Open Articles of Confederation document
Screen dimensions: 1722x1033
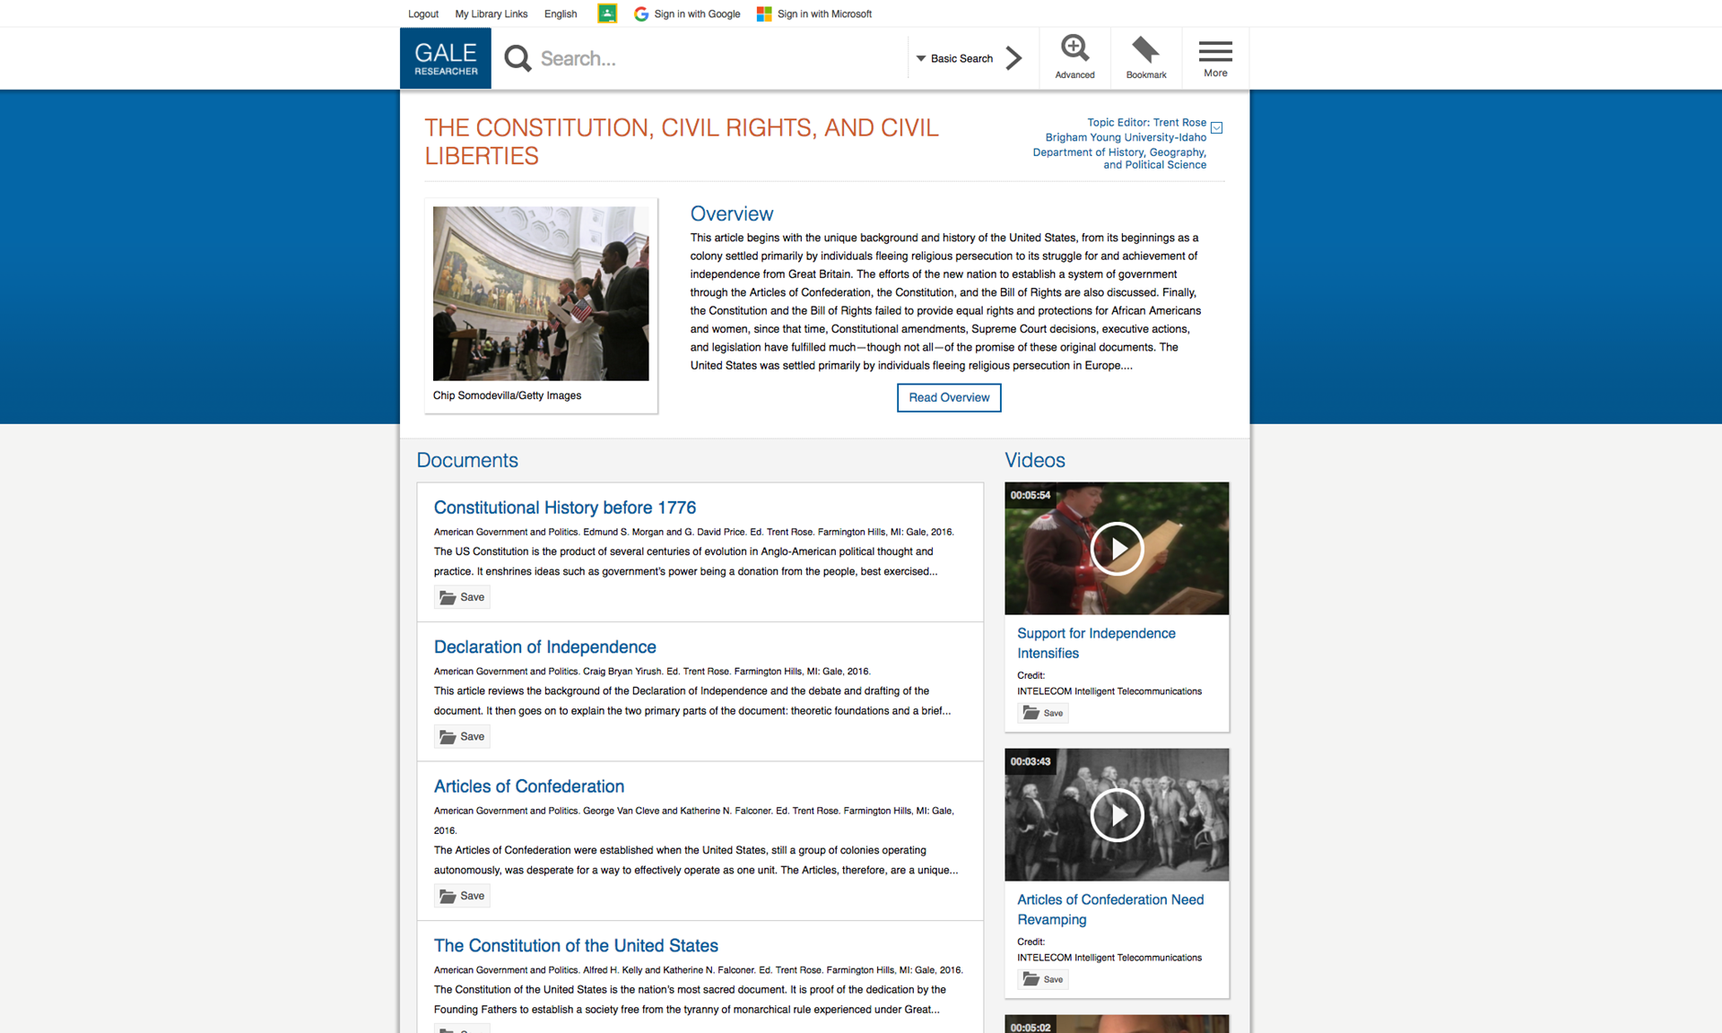coord(529,786)
